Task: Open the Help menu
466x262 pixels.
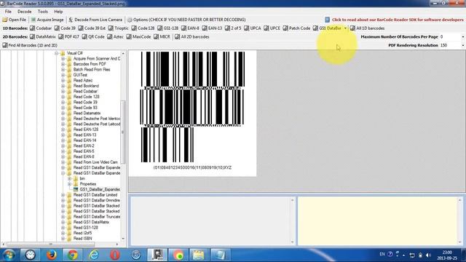Action: tap(58, 12)
